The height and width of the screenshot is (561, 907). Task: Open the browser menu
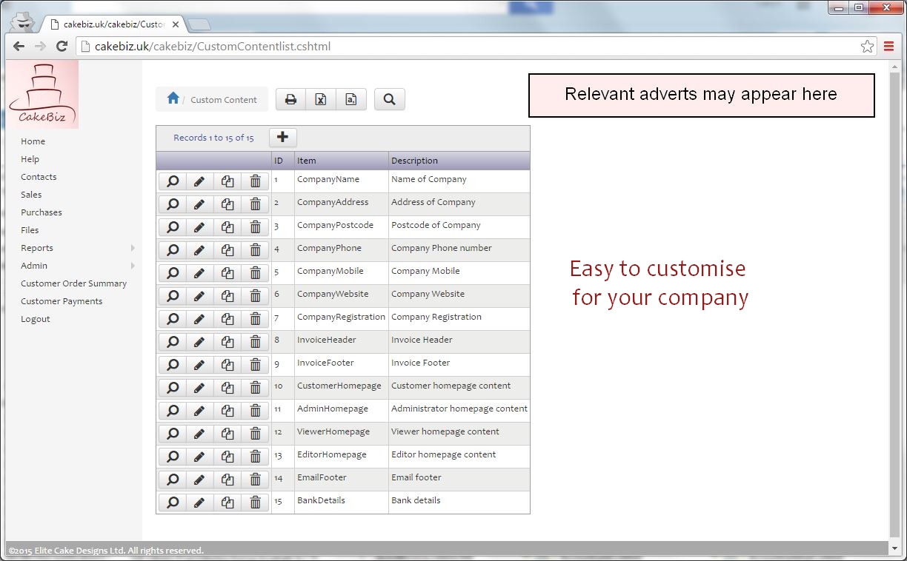point(888,46)
